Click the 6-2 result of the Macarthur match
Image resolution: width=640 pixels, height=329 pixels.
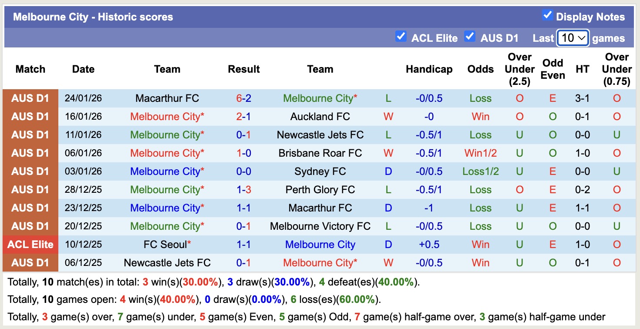[244, 98]
